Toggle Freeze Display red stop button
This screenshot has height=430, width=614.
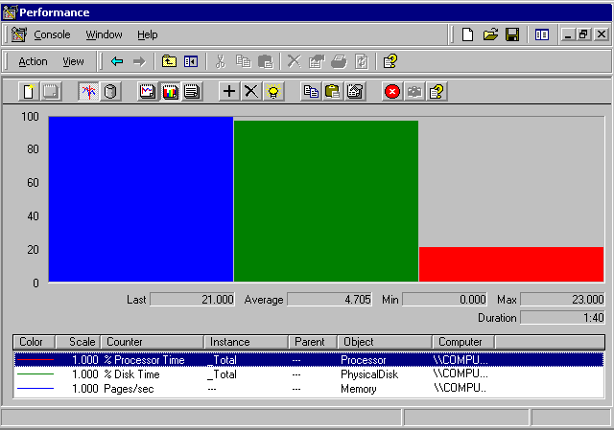(x=392, y=91)
